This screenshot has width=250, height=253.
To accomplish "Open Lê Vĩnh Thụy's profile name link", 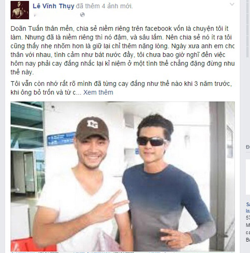I will click(53, 6).
